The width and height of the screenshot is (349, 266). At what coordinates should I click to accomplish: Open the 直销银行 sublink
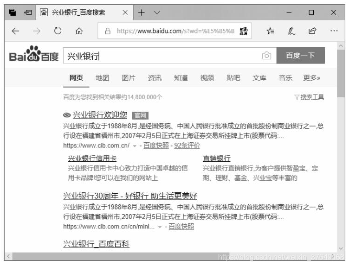tap(216, 158)
